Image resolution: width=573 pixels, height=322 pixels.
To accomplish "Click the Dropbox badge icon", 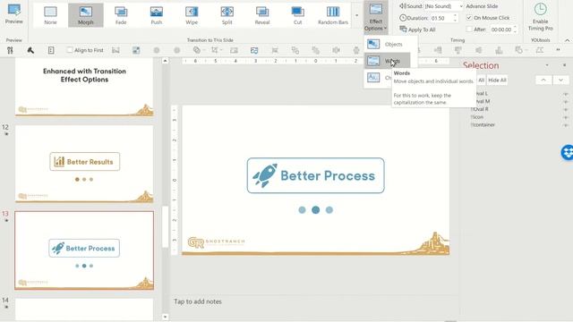I will 567,152.
